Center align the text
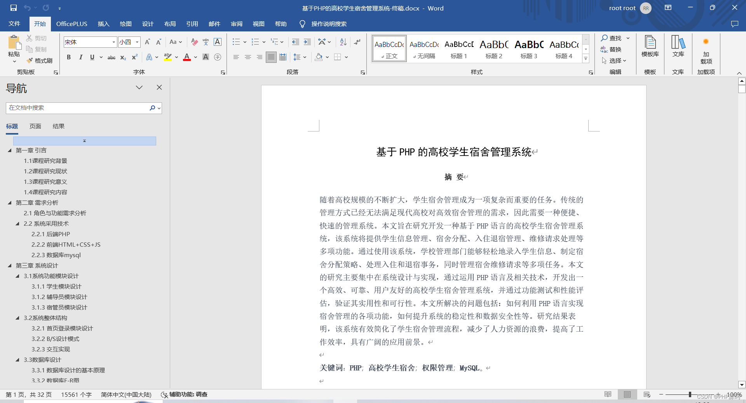 click(x=248, y=57)
